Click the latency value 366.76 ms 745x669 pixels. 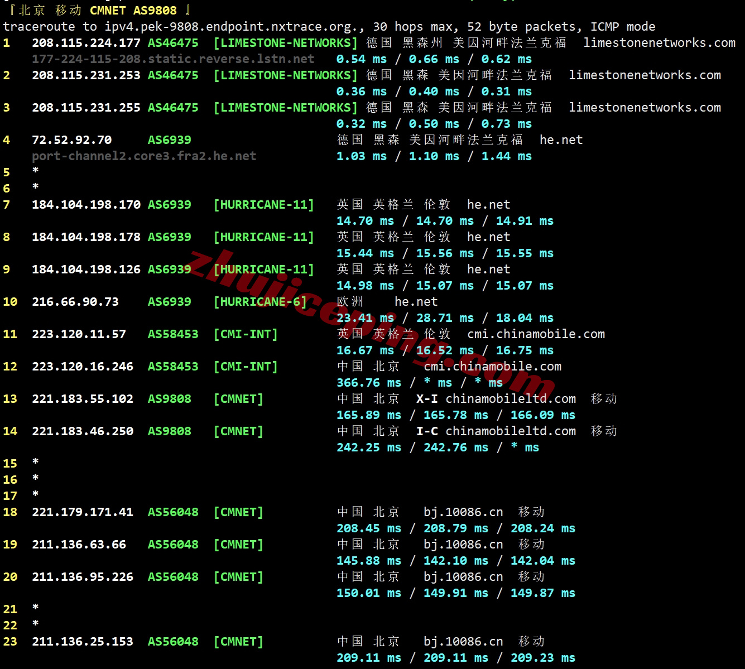[369, 383]
